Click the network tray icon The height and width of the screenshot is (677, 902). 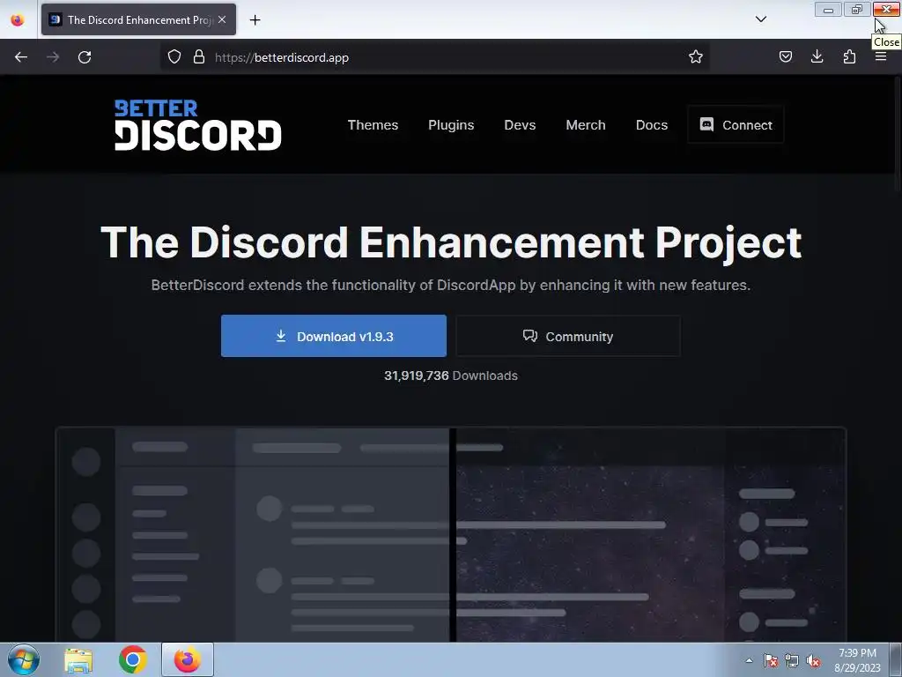pyautogui.click(x=792, y=661)
